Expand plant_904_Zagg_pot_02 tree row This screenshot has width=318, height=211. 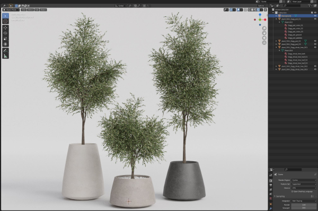coord(276,41)
